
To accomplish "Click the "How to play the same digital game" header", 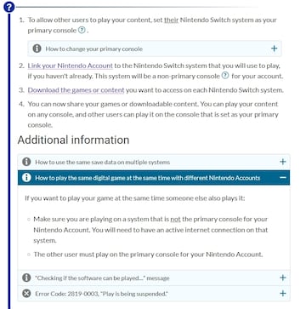I will pos(148,178).
